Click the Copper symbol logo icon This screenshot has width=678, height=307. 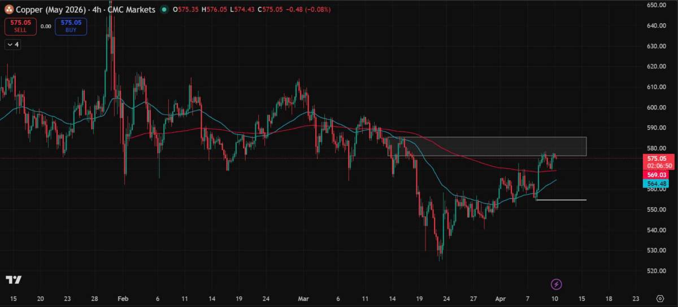[10, 10]
